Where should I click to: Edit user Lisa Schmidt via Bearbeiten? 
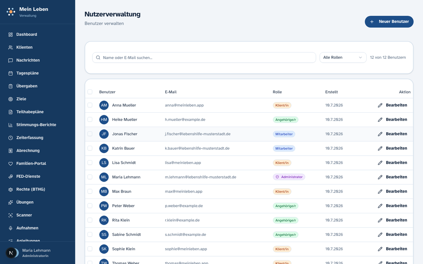(392, 163)
